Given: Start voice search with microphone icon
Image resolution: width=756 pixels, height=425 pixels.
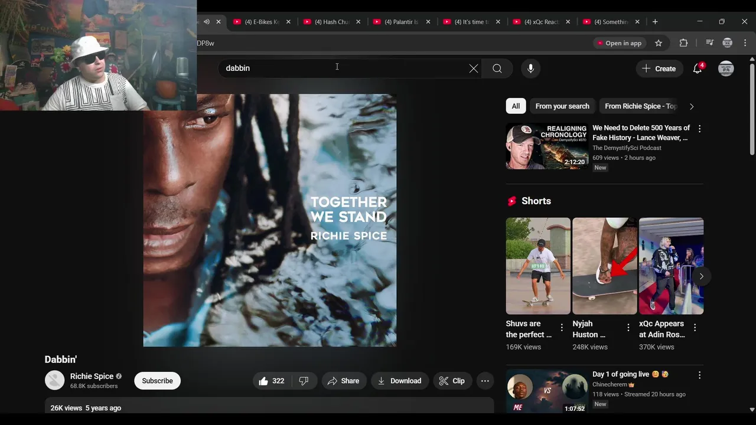Looking at the screenshot, I should (x=530, y=68).
